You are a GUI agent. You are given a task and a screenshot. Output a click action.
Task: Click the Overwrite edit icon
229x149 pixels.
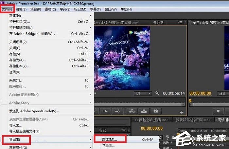pyautogui.click(x=144, y=111)
